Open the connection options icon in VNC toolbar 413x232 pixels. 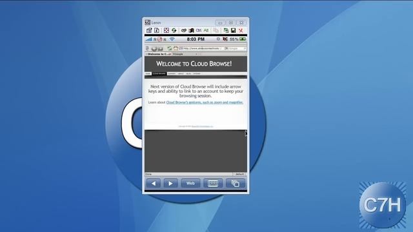(x=149, y=30)
